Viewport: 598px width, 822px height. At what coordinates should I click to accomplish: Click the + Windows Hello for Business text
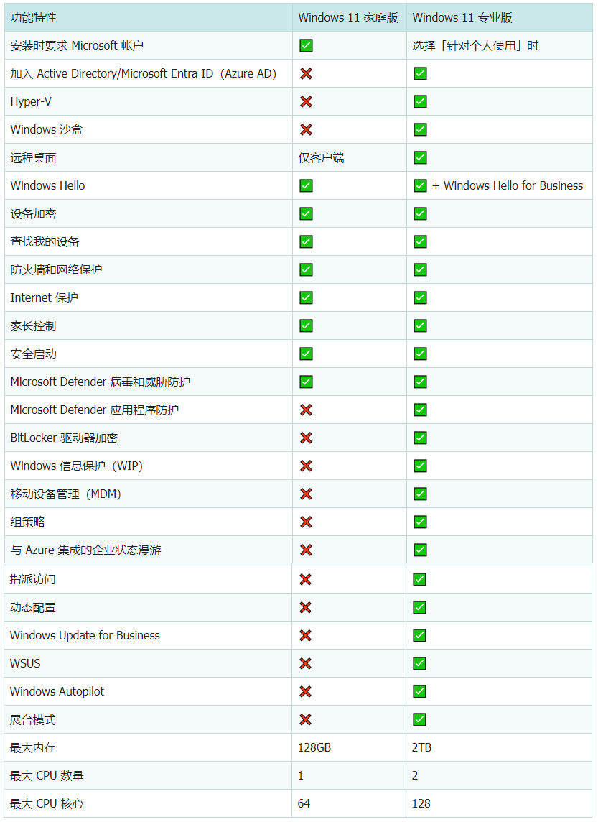(x=508, y=185)
